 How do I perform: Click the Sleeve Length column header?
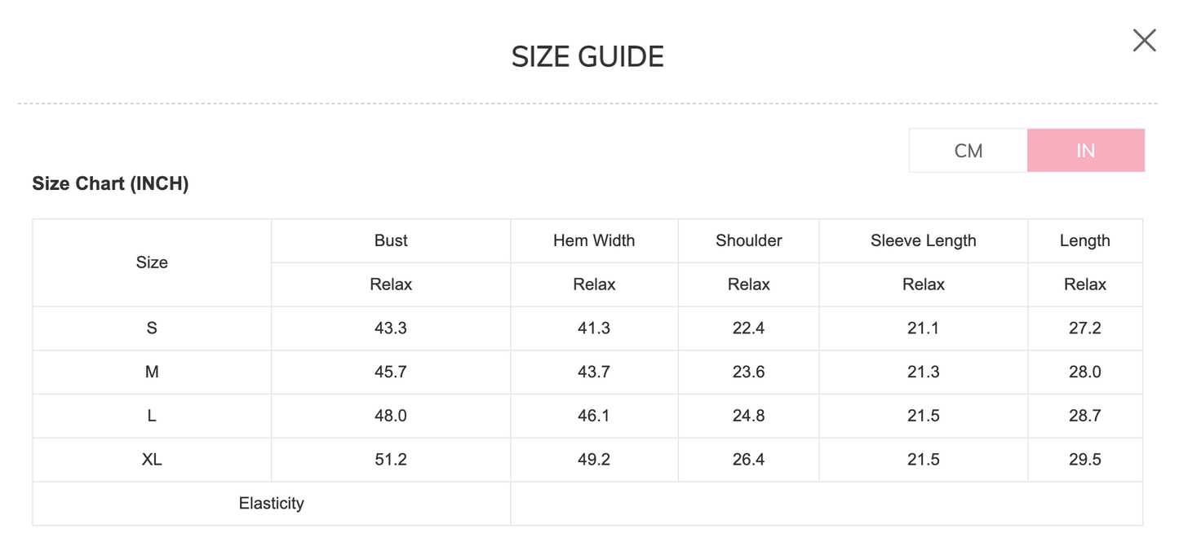coord(923,240)
